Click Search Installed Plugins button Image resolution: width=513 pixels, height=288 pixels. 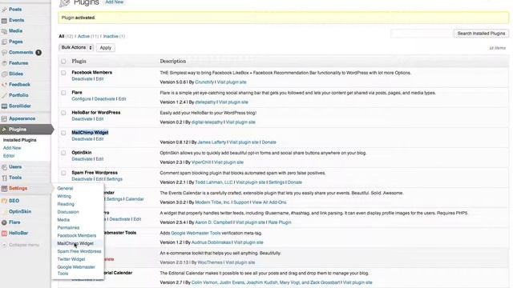pyautogui.click(x=481, y=34)
